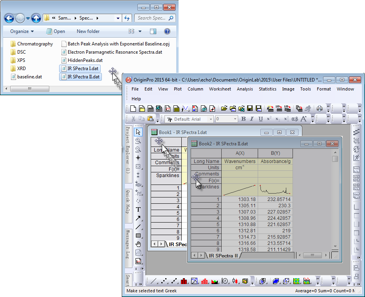365x297 pixels.
Task: Toggle Underline text formatting
Action: click(x=261, y=119)
